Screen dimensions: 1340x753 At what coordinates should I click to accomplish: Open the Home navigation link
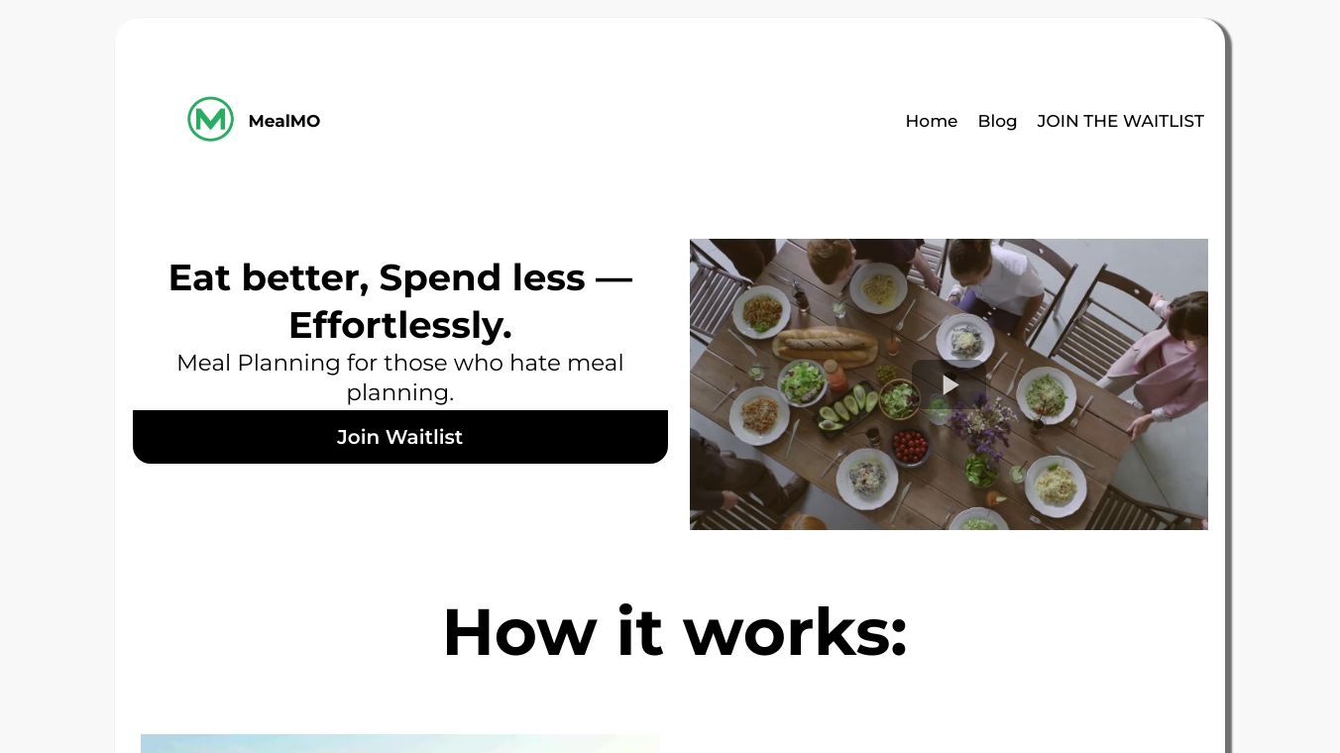pyautogui.click(x=931, y=121)
